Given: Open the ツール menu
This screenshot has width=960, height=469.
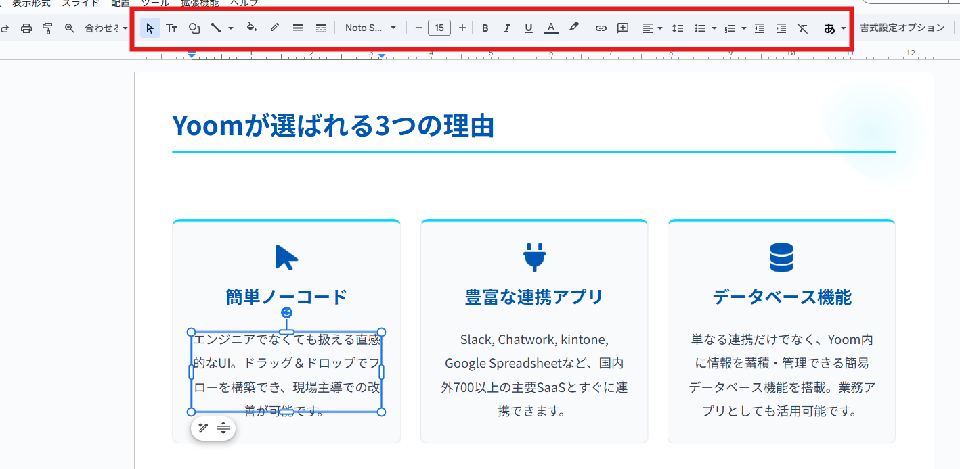Looking at the screenshot, I should 155,3.
